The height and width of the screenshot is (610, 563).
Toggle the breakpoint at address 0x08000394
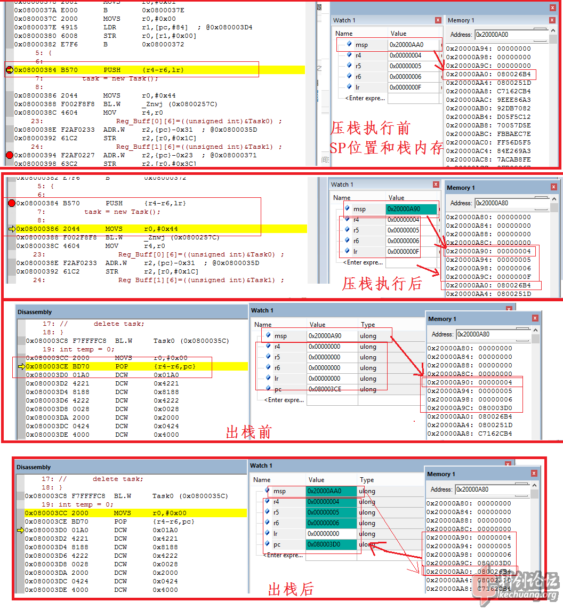tap(9, 155)
